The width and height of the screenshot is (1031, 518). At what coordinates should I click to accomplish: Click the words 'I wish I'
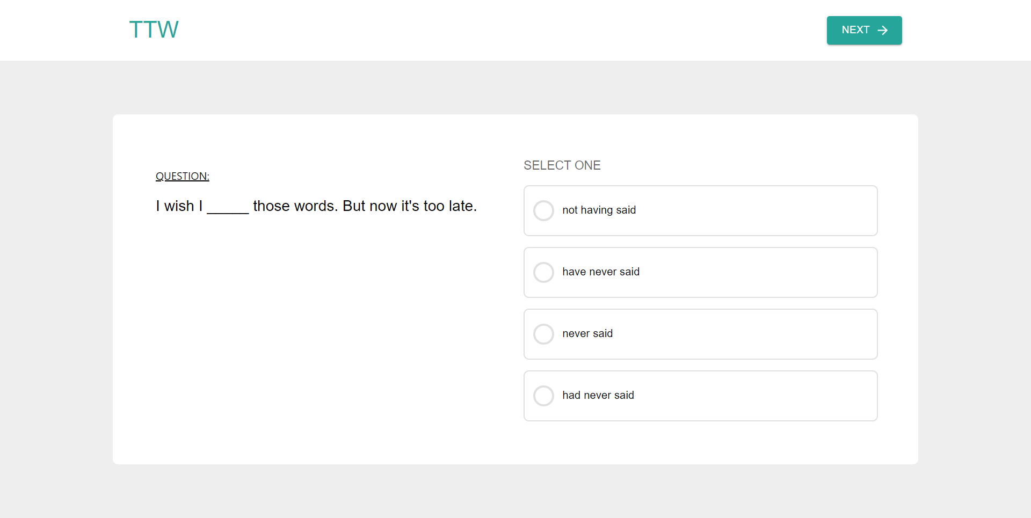point(179,206)
